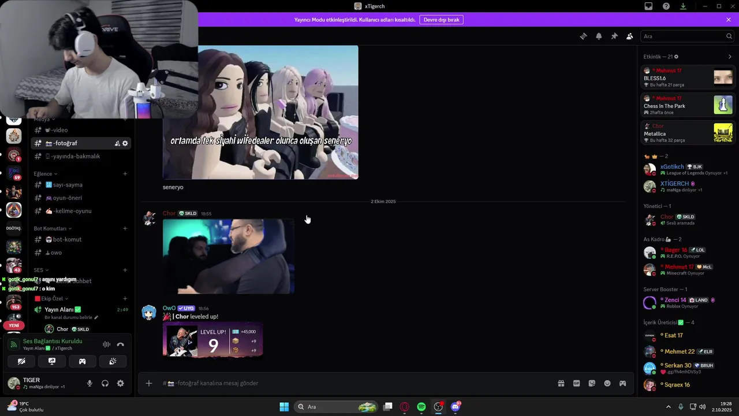Open the sticker picker

pos(592,383)
